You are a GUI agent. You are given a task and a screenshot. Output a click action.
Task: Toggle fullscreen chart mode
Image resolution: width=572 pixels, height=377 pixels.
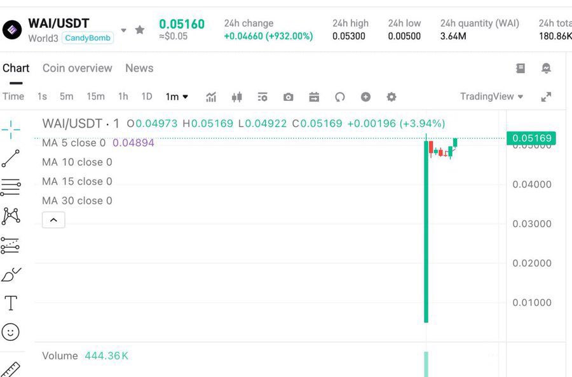(546, 97)
